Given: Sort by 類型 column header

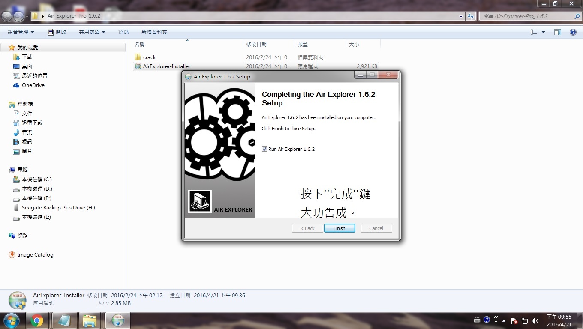Looking at the screenshot, I should click(x=303, y=44).
